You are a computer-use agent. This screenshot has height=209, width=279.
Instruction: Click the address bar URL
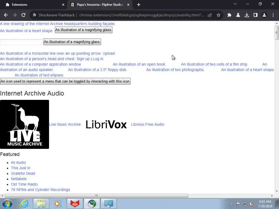click(x=141, y=15)
